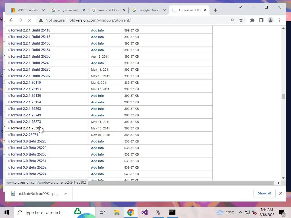The width and height of the screenshot is (291, 218).
Task: Click the scroll down arrow
Action: point(283,178)
